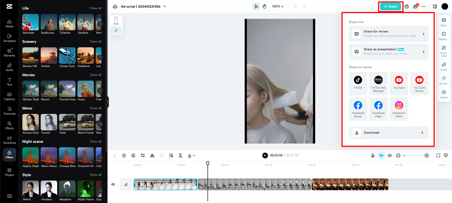Share to YouTube Shorts
452x203 pixels.
pyautogui.click(x=419, y=83)
